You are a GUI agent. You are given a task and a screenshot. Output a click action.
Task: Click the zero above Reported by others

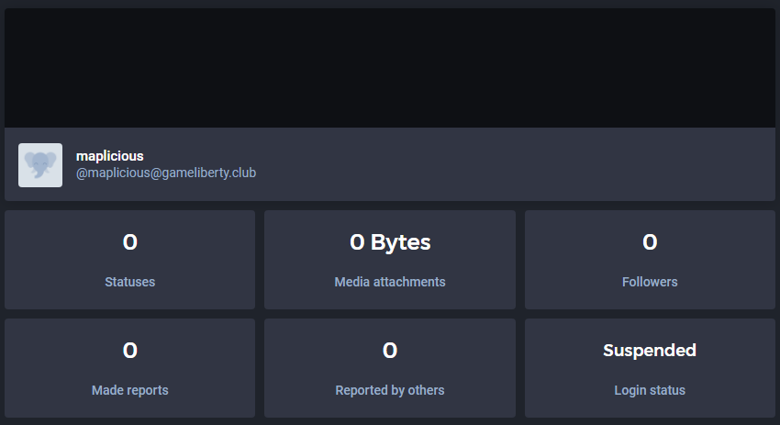coord(389,351)
